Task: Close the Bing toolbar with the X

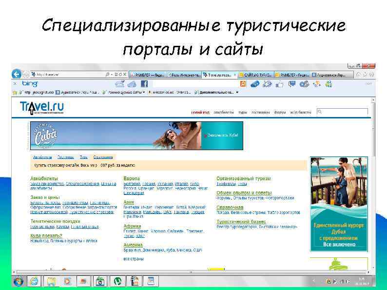Action: coord(15,84)
